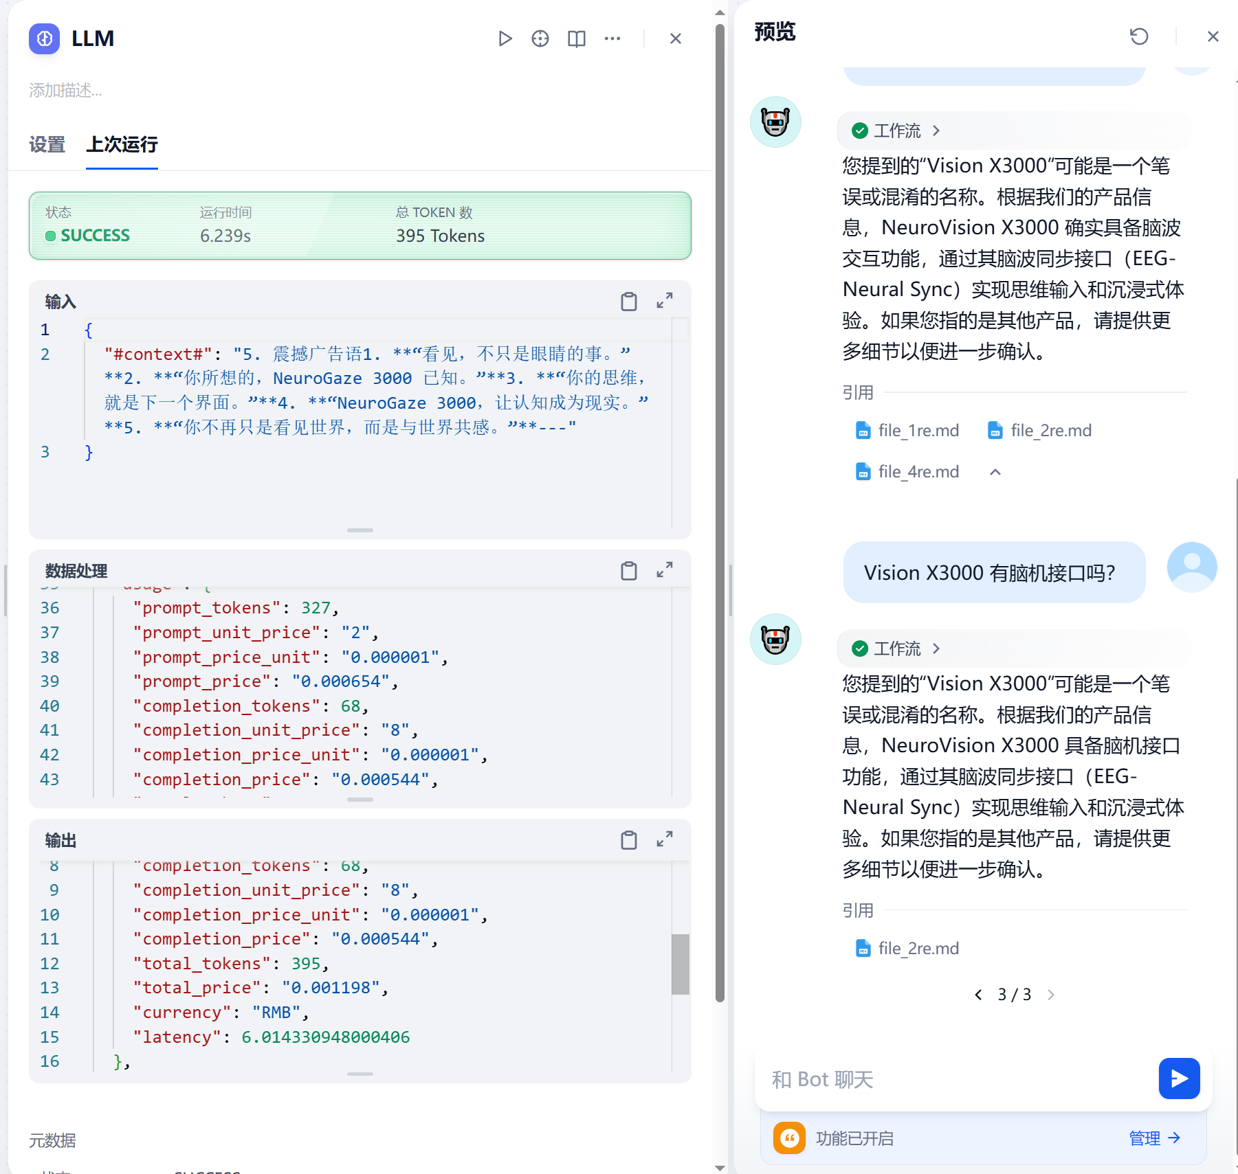Open the help docs book icon

point(577,38)
